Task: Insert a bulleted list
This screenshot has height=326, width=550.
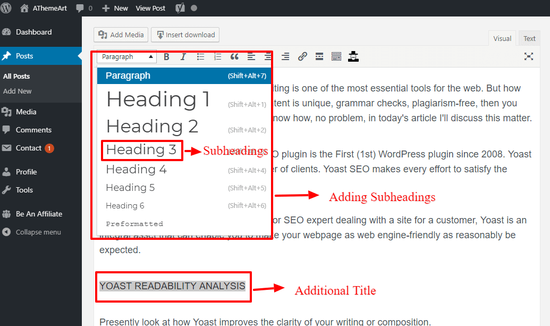Action: 200,57
